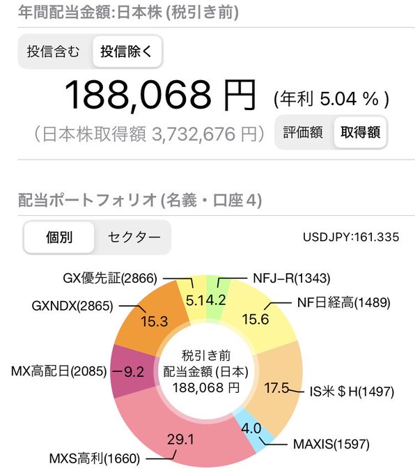Screen dimensions: 415x473
Task: Click the USDJPY:161.335 rate text
Action: [351, 237]
